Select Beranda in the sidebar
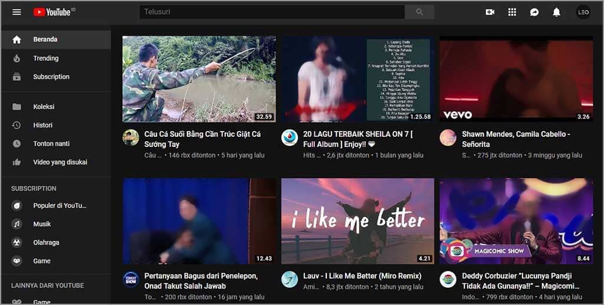 56,40
